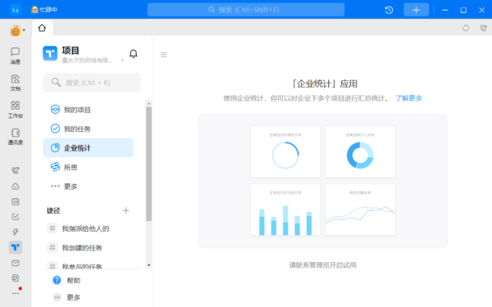Click the blue plus button in title bar
Viewport: 492px width, 307px height.
click(x=416, y=10)
